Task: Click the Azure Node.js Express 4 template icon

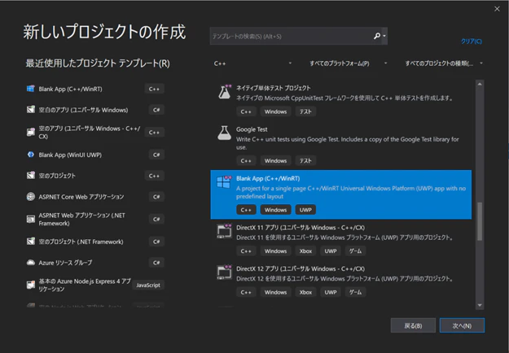Action: coord(30,285)
